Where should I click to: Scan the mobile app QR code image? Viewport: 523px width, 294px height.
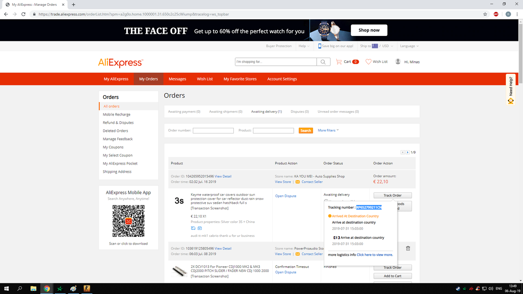pyautogui.click(x=128, y=221)
